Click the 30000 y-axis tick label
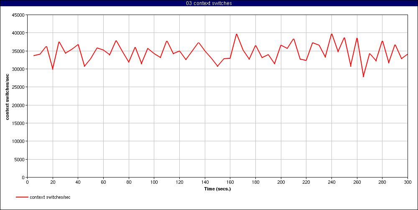The width and height of the screenshot is (418, 210). (18, 69)
